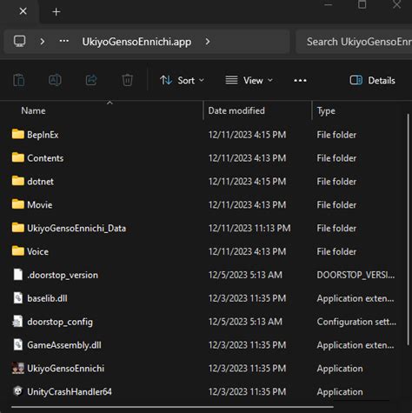Show the hidden path ellipsis in the address bar

tap(64, 41)
